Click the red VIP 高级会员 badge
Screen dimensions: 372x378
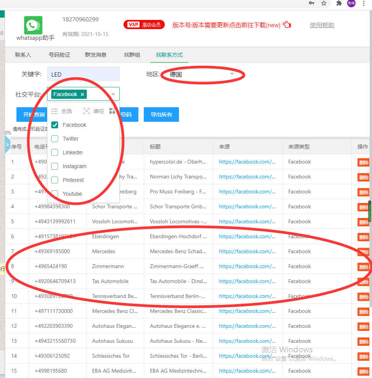(144, 25)
